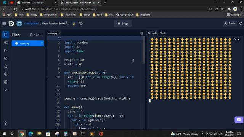Open the Unit tests checkmark icon
Screen dimensions: 244x137
(x=6, y=90)
